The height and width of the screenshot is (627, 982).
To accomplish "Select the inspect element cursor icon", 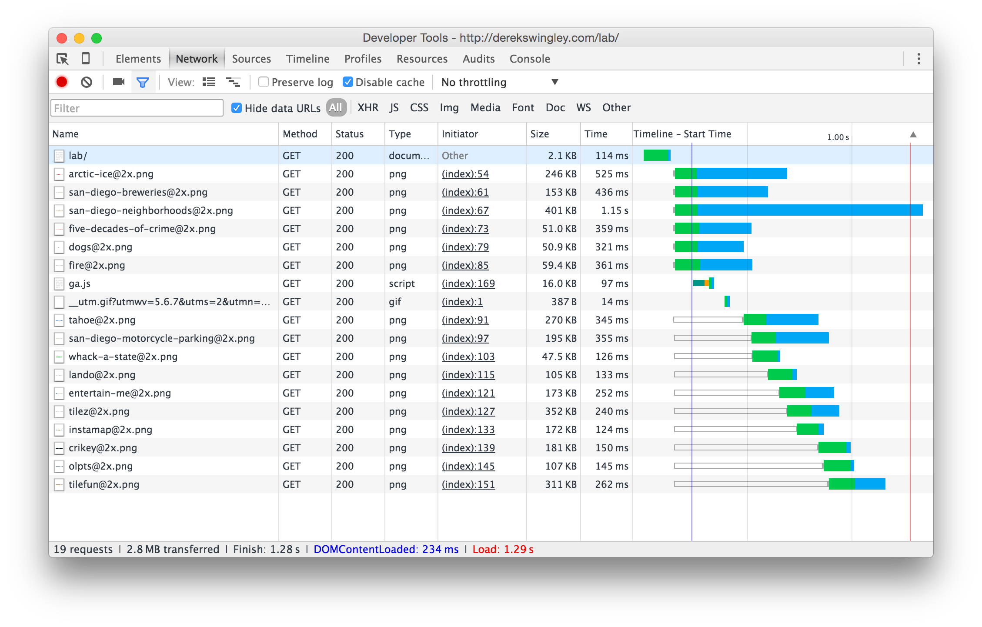I will (63, 59).
